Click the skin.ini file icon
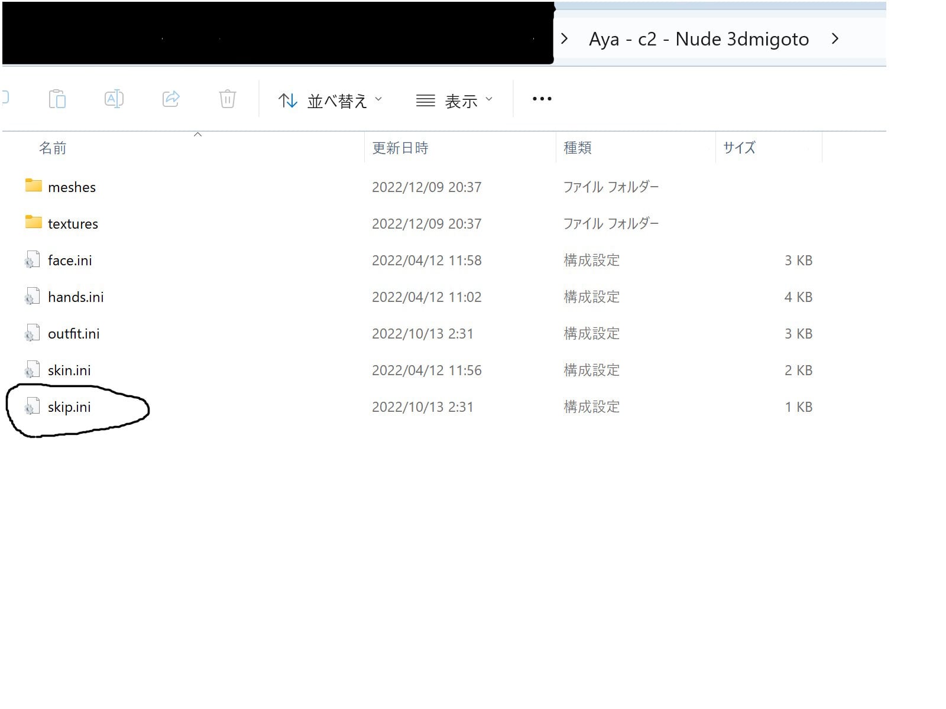 click(x=32, y=370)
